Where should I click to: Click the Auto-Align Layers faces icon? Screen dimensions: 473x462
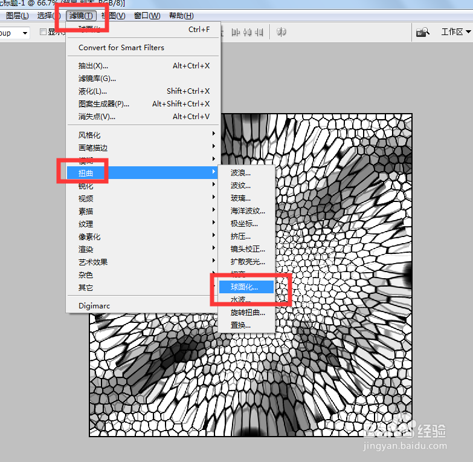coord(281,31)
